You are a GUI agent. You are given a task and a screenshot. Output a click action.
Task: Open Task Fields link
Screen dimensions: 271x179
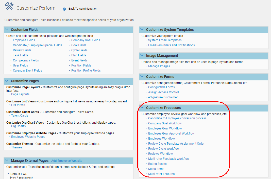point(21,55)
